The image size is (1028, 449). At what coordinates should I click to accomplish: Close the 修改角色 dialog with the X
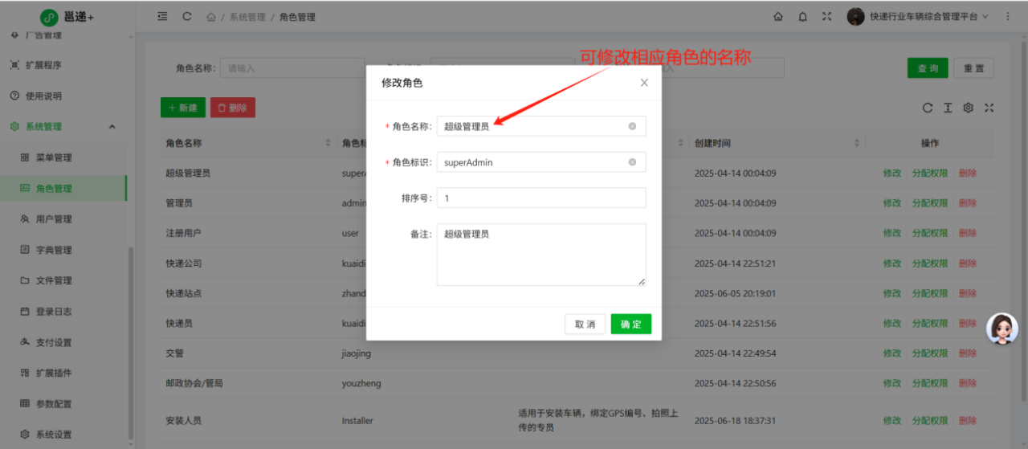click(644, 83)
